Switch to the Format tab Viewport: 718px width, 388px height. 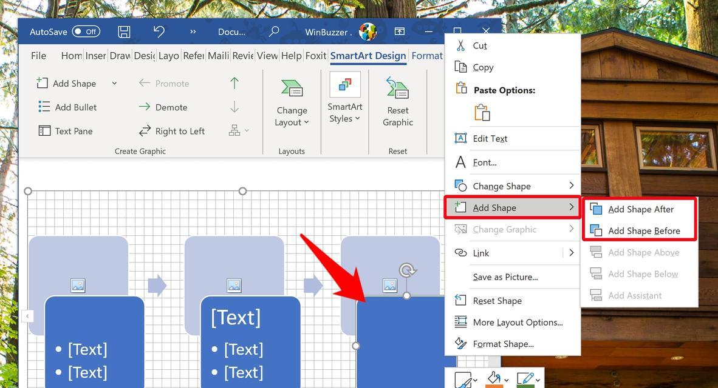coord(427,56)
